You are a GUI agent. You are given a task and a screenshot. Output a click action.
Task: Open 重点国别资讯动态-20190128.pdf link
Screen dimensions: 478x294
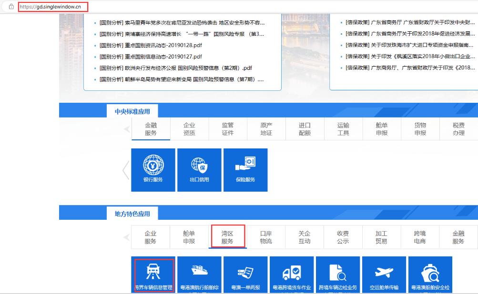point(151,45)
